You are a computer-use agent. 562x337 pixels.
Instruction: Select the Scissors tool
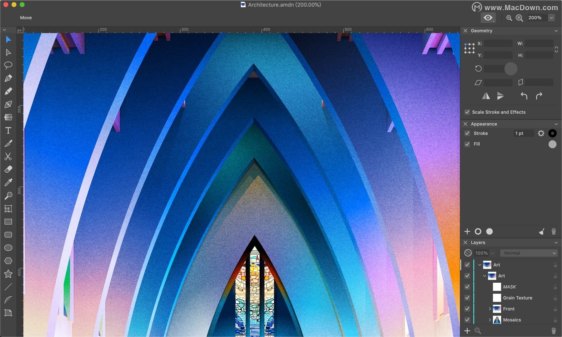[x=8, y=156]
